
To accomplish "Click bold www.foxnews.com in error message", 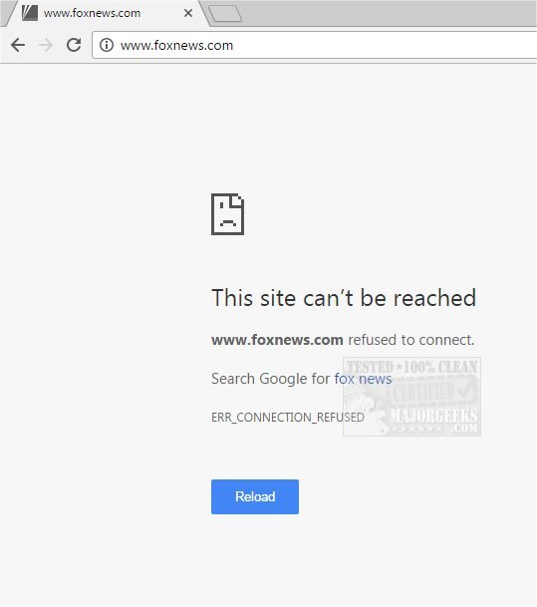I will (x=277, y=340).
